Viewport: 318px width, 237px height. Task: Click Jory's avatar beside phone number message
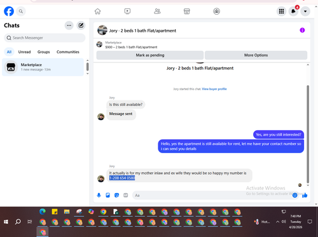[100, 179]
